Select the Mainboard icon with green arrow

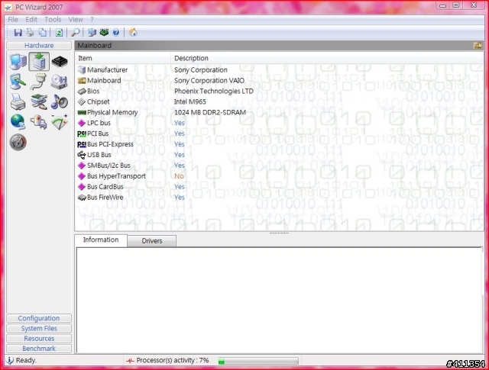tap(39, 61)
